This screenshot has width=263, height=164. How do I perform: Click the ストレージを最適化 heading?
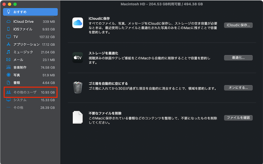103,53
